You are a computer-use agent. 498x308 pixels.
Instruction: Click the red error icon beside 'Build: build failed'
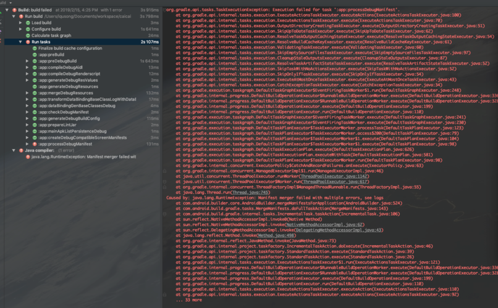click(14, 10)
